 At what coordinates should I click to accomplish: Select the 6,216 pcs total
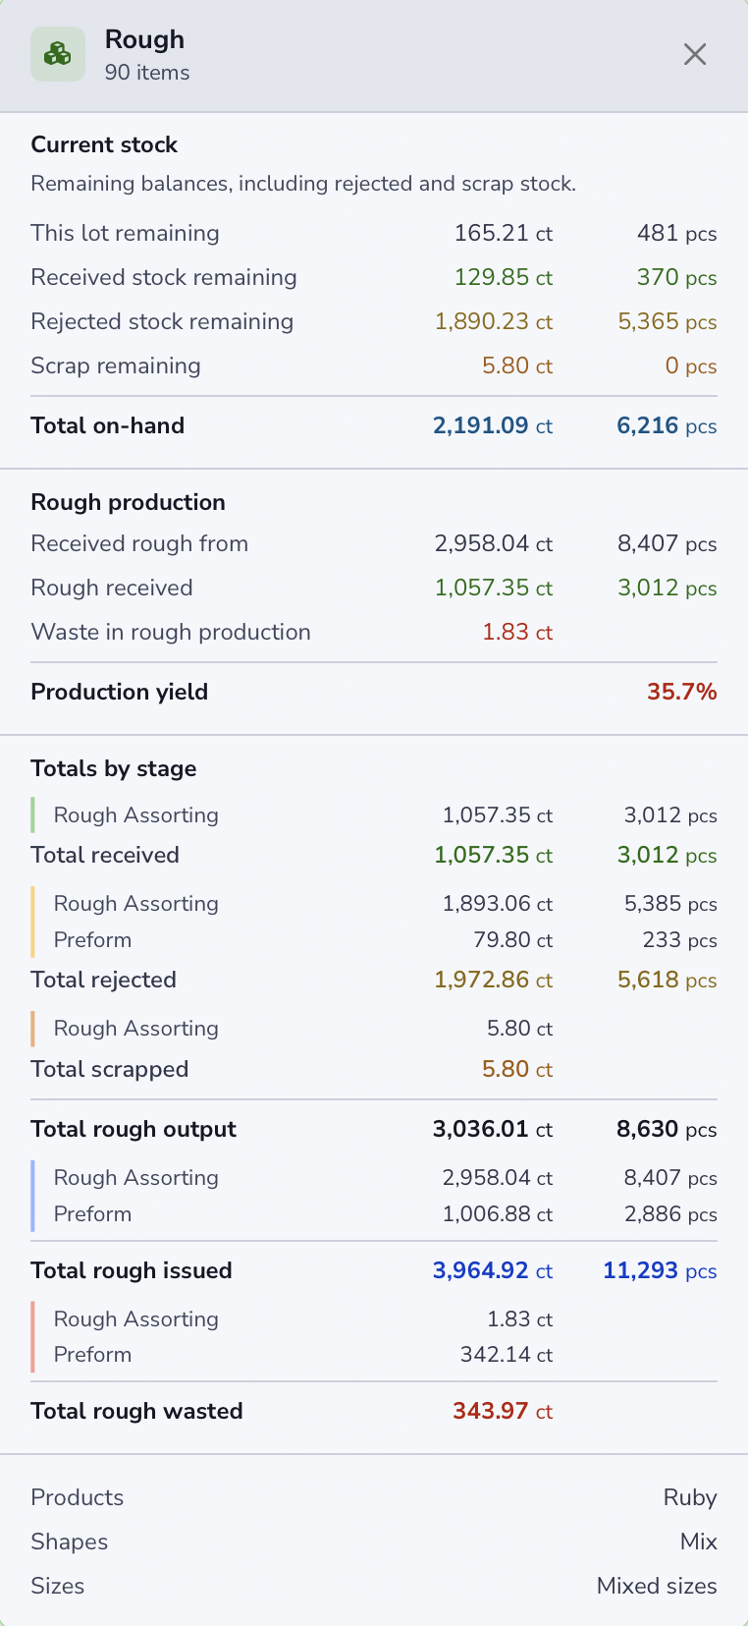tap(667, 425)
